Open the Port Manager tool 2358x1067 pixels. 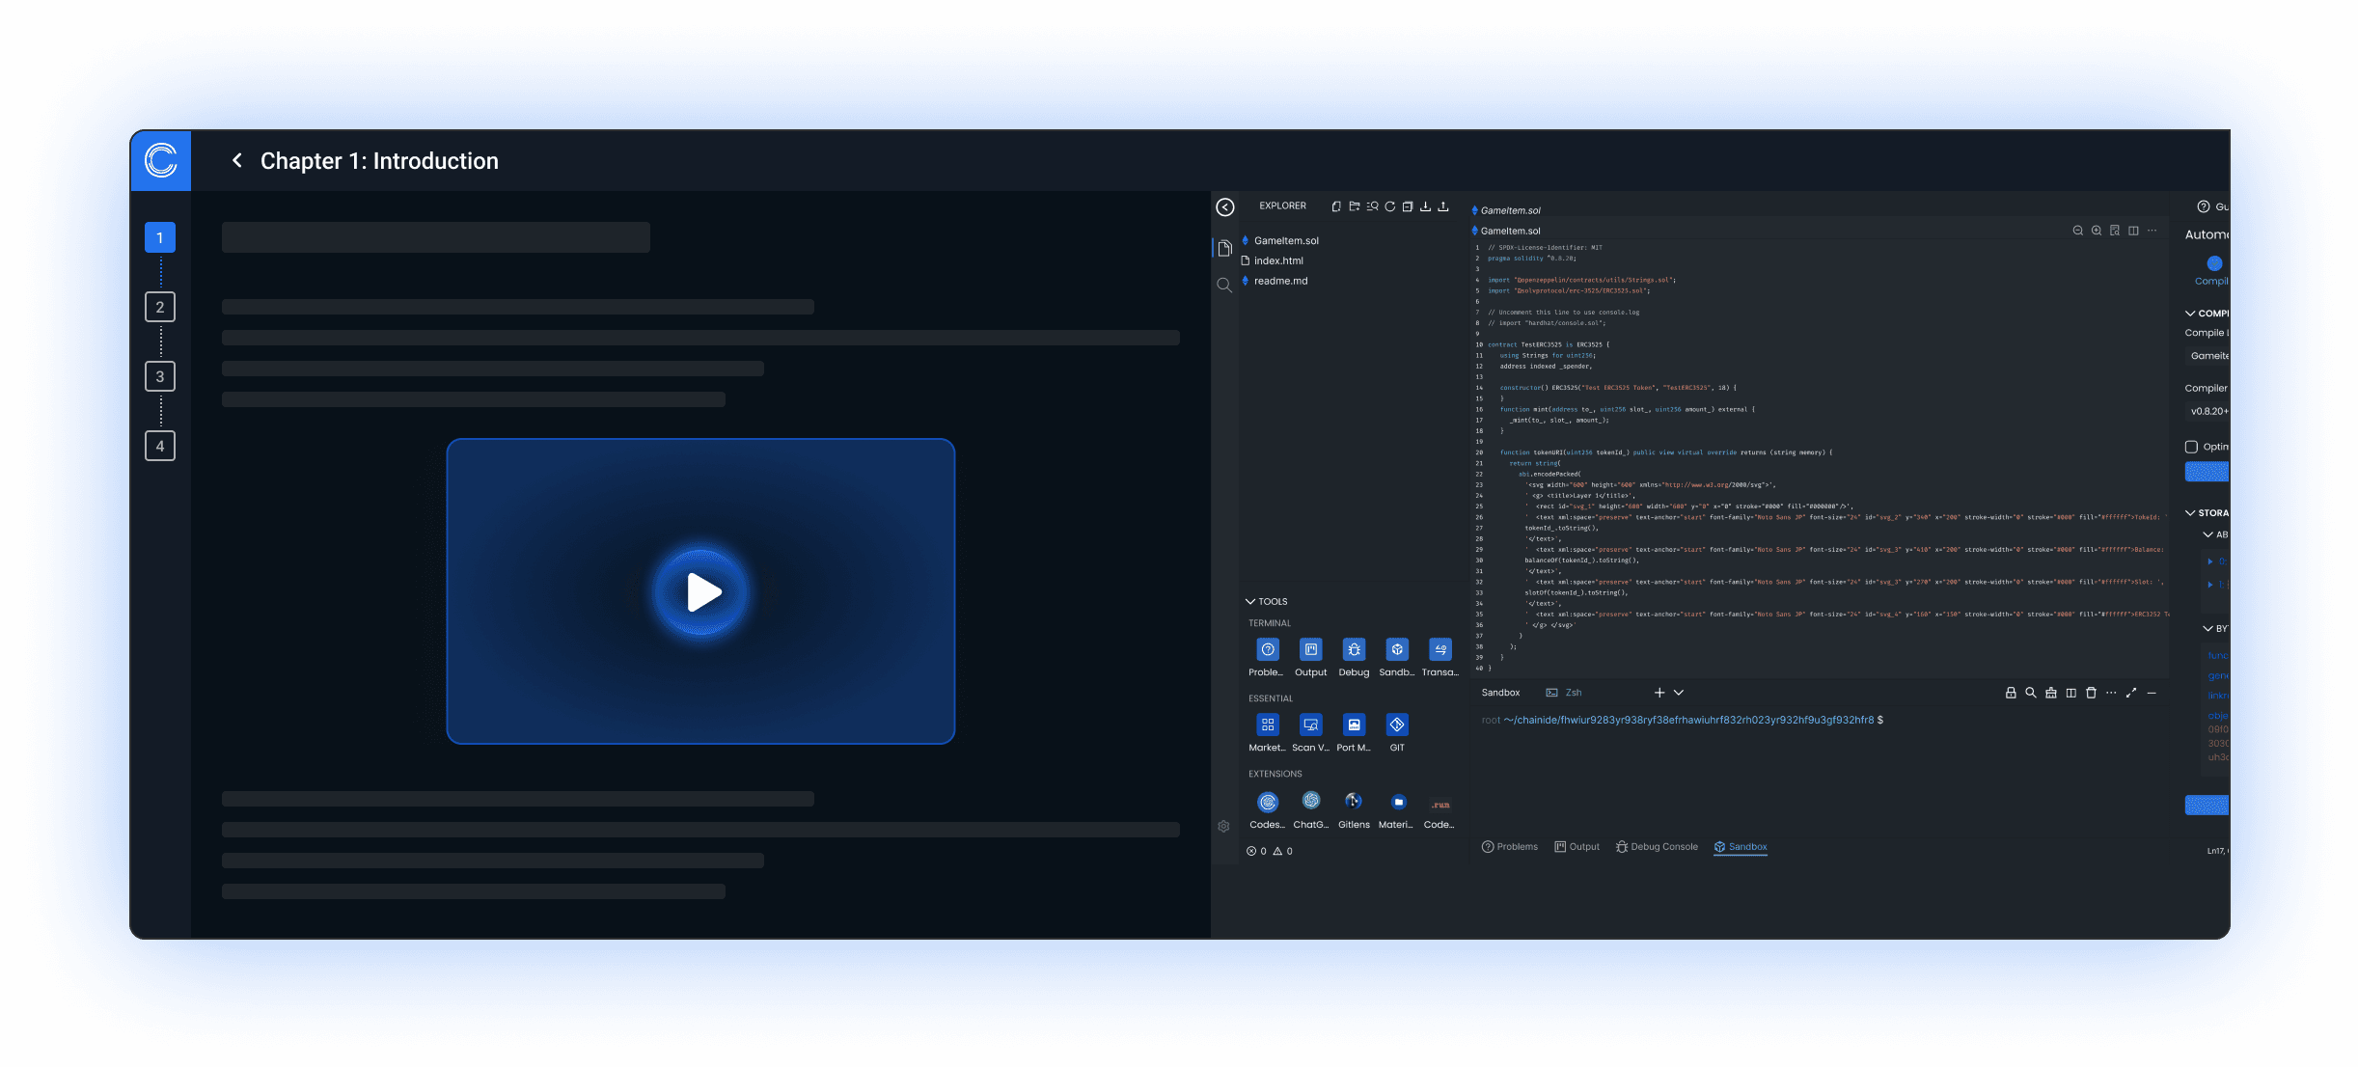point(1354,725)
